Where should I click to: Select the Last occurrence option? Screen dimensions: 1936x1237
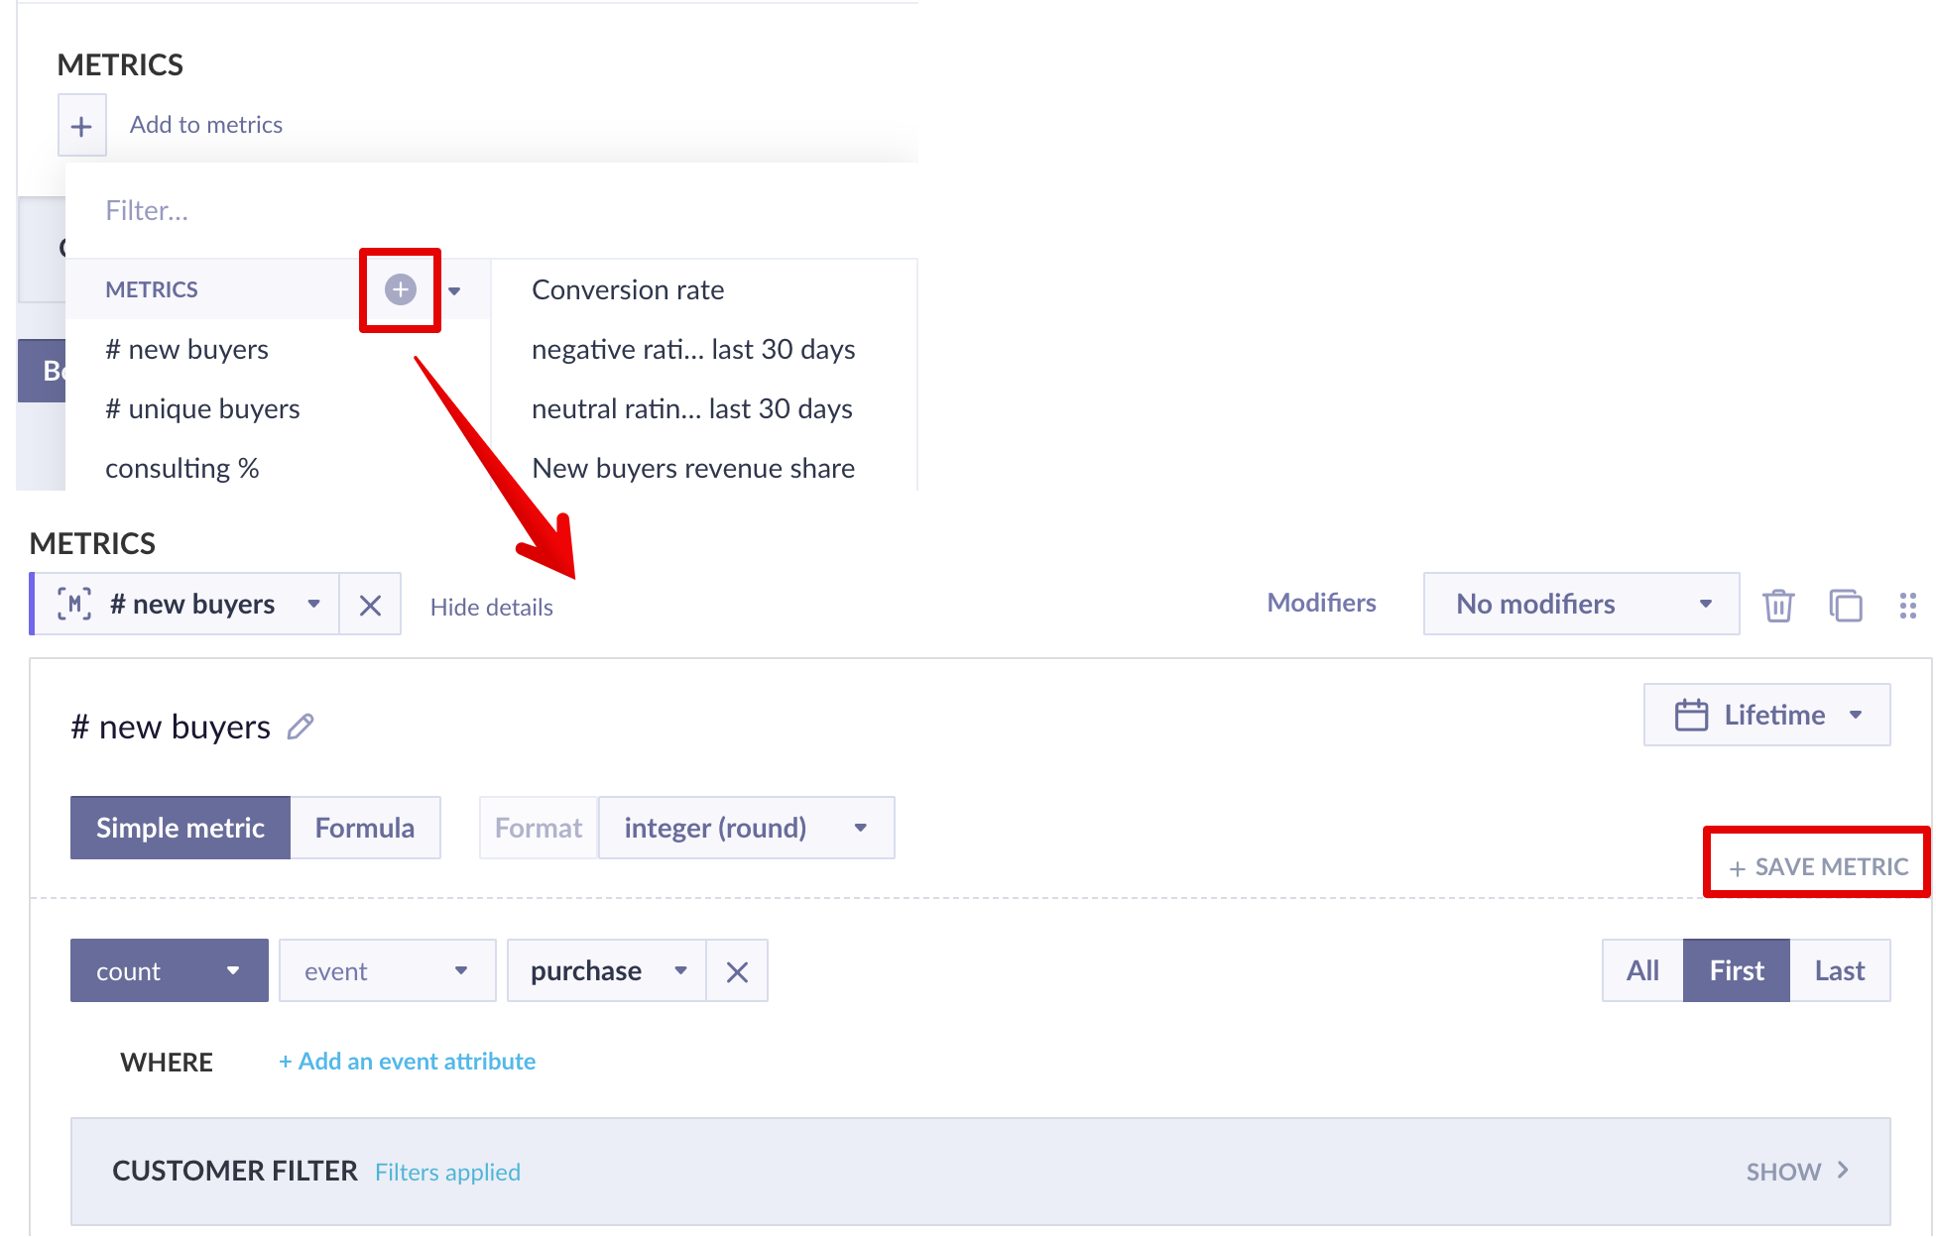pyautogui.click(x=1840, y=970)
